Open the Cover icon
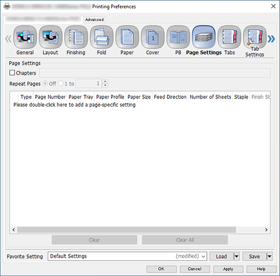The width and height of the screenshot is (280, 276). pyautogui.click(x=153, y=37)
